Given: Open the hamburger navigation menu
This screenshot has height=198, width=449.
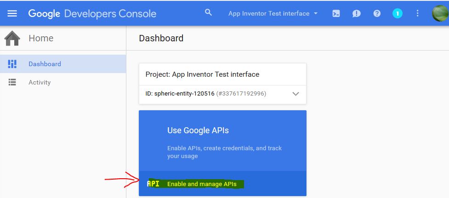Looking at the screenshot, I should [x=12, y=13].
